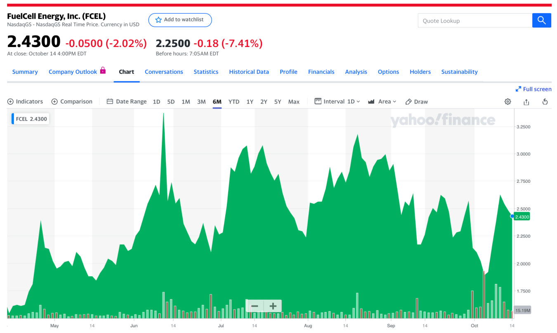The height and width of the screenshot is (333, 557).
Task: Select the 3M range
Action: point(201,102)
